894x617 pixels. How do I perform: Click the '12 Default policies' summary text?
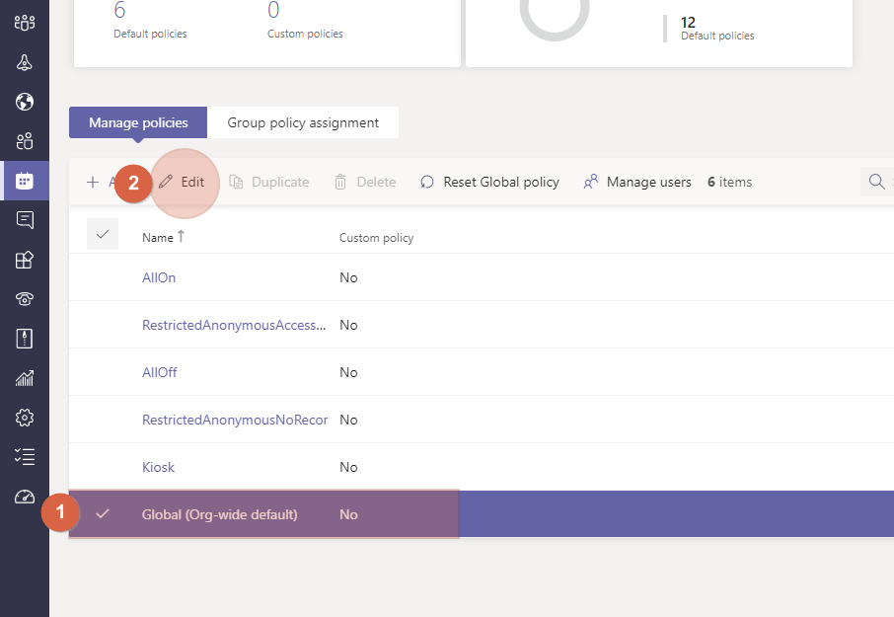pos(717,29)
